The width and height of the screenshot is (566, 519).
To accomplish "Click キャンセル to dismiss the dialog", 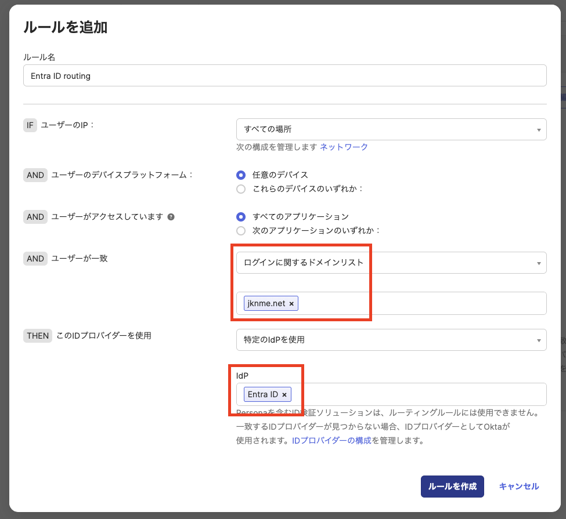I will (x=518, y=487).
